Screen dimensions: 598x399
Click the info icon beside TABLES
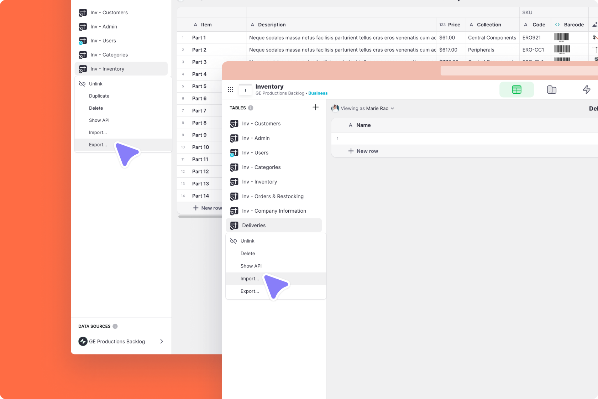pyautogui.click(x=251, y=108)
